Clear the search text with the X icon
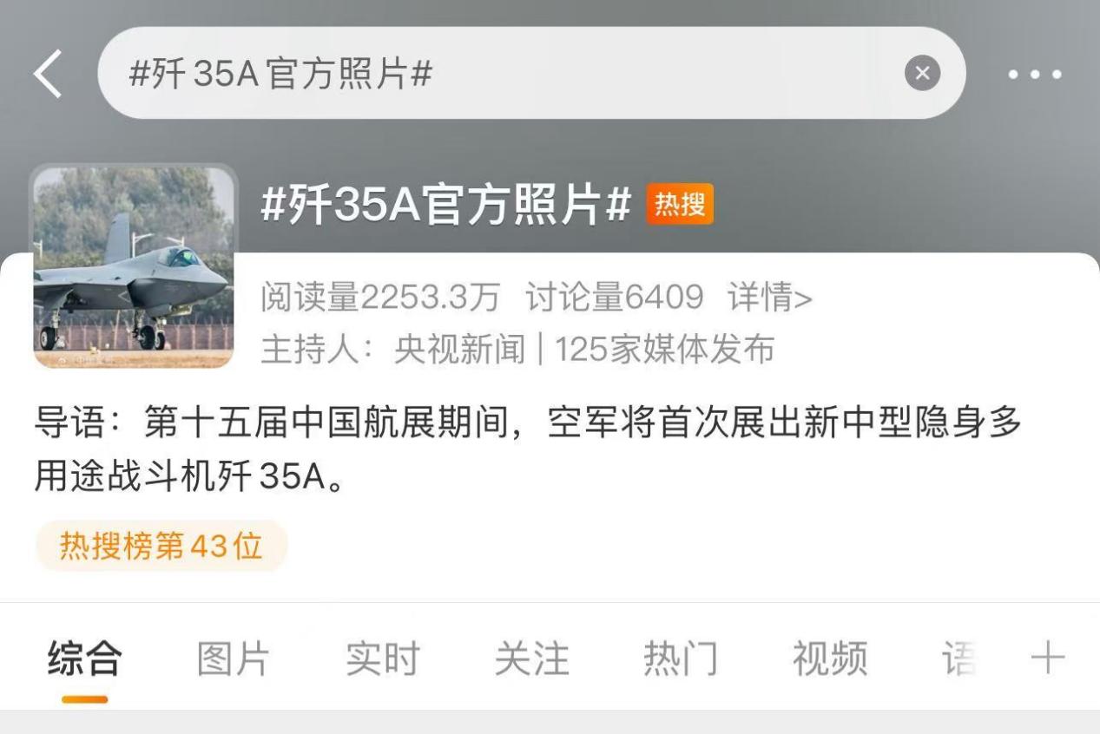The height and width of the screenshot is (734, 1100). (922, 73)
